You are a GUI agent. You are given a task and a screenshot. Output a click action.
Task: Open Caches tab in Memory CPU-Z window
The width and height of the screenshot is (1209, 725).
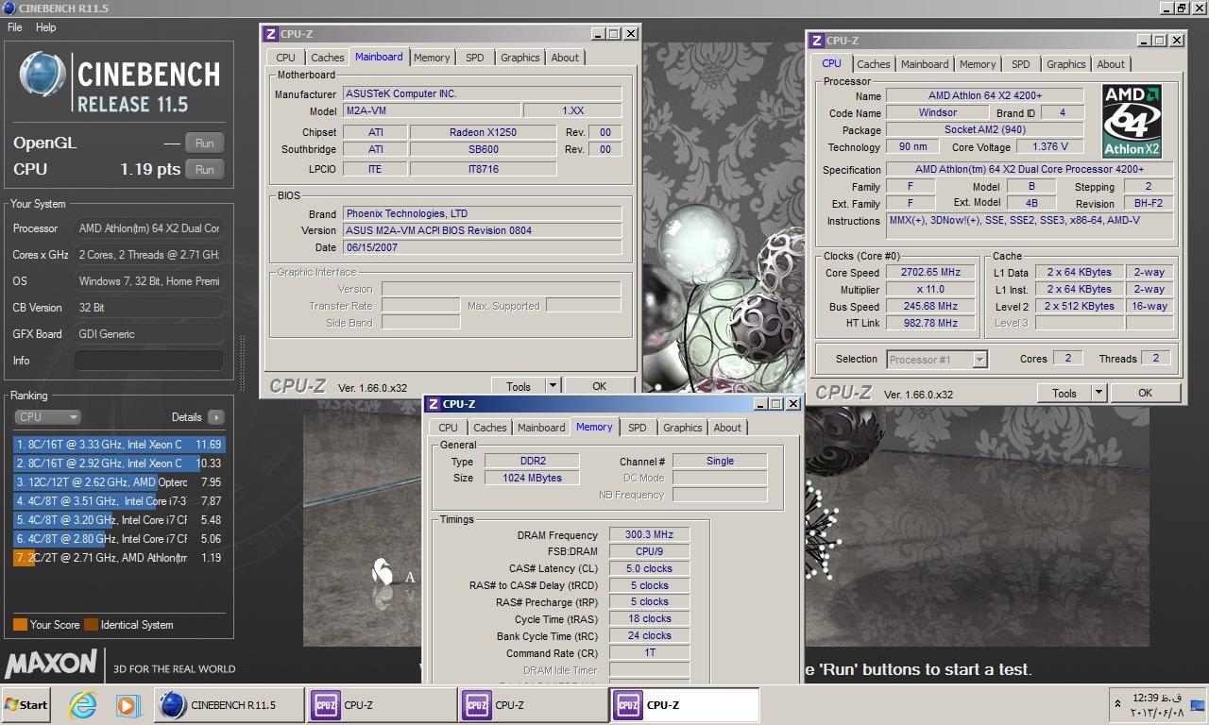pos(490,428)
